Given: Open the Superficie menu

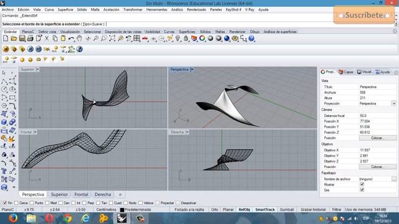Looking at the screenshot, I should (x=65, y=9).
